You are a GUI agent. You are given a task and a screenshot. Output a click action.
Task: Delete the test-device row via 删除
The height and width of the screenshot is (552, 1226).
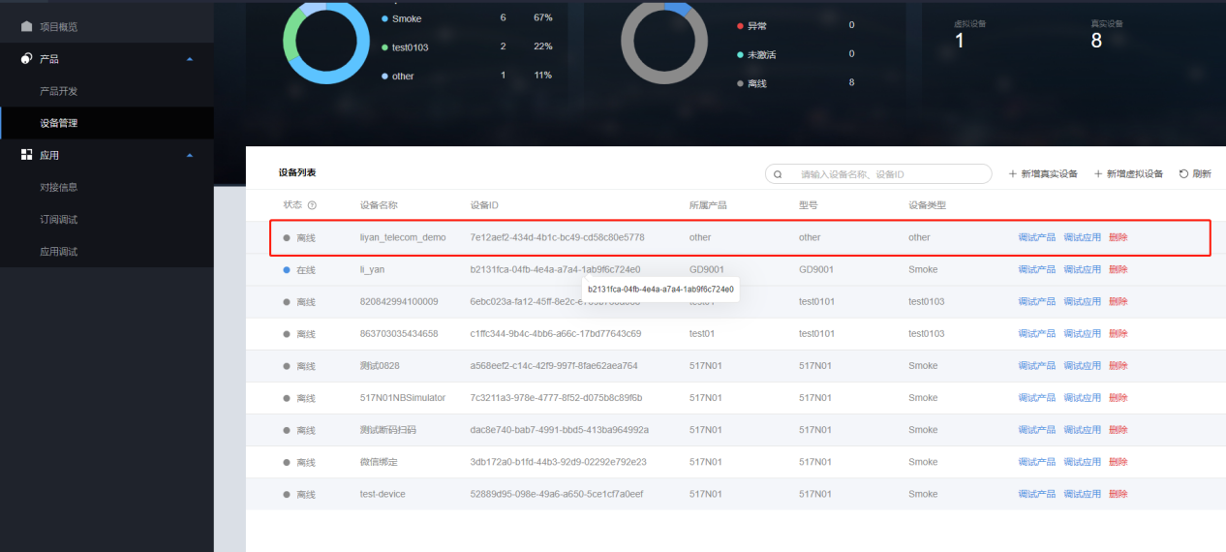point(1118,494)
